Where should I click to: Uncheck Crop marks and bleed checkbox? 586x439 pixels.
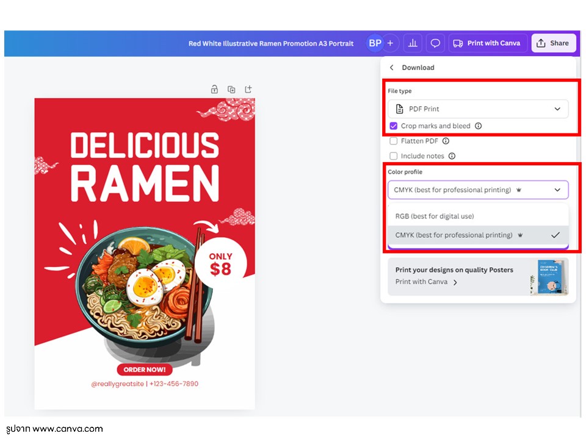pos(393,126)
